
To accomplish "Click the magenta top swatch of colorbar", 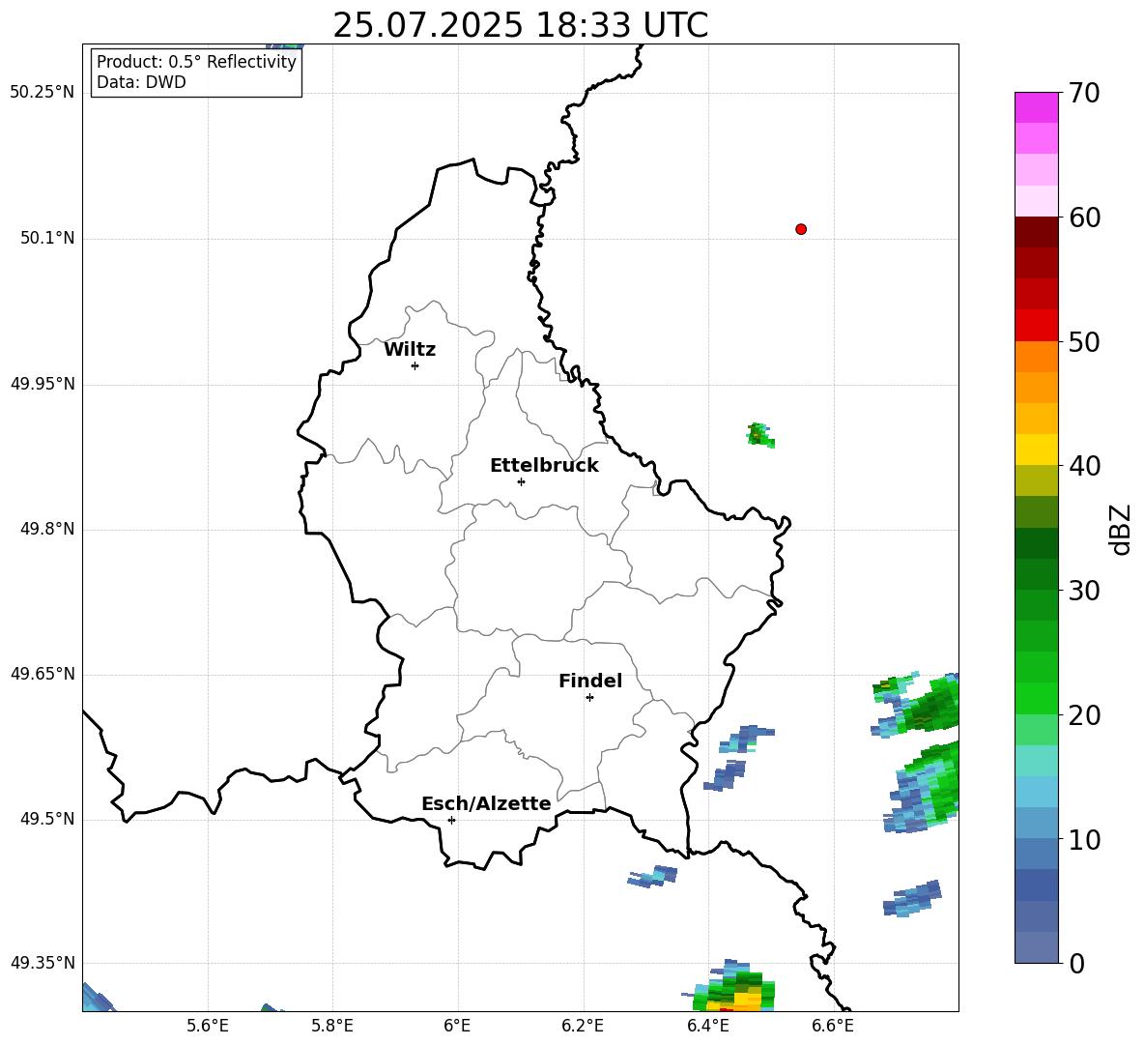I will pos(1036,107).
